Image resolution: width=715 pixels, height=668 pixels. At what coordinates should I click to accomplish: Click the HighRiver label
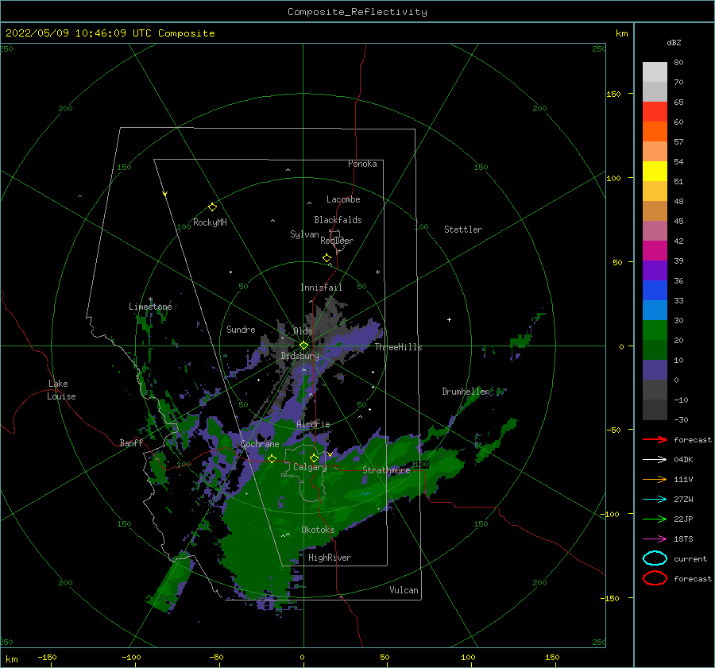(330, 558)
